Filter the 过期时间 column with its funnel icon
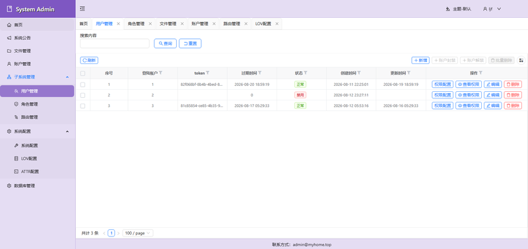The height and width of the screenshot is (249, 528). click(x=260, y=73)
